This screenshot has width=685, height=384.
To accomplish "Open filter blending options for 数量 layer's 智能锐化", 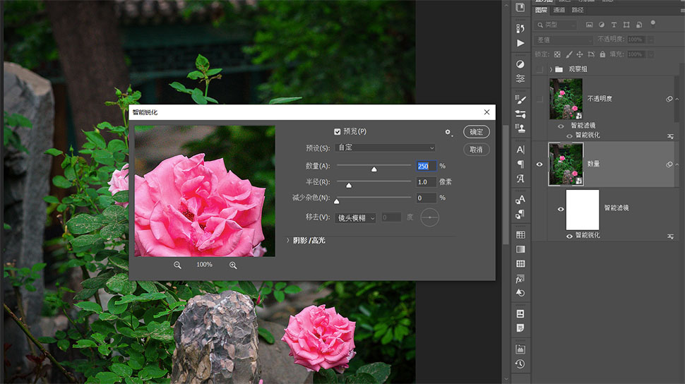I will click(669, 235).
